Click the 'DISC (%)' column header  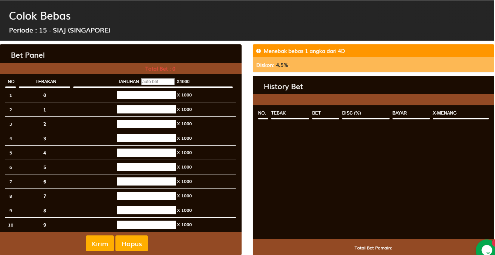coord(351,113)
